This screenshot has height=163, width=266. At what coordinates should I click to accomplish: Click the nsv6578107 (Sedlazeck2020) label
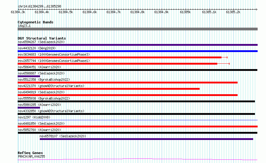click(63, 136)
